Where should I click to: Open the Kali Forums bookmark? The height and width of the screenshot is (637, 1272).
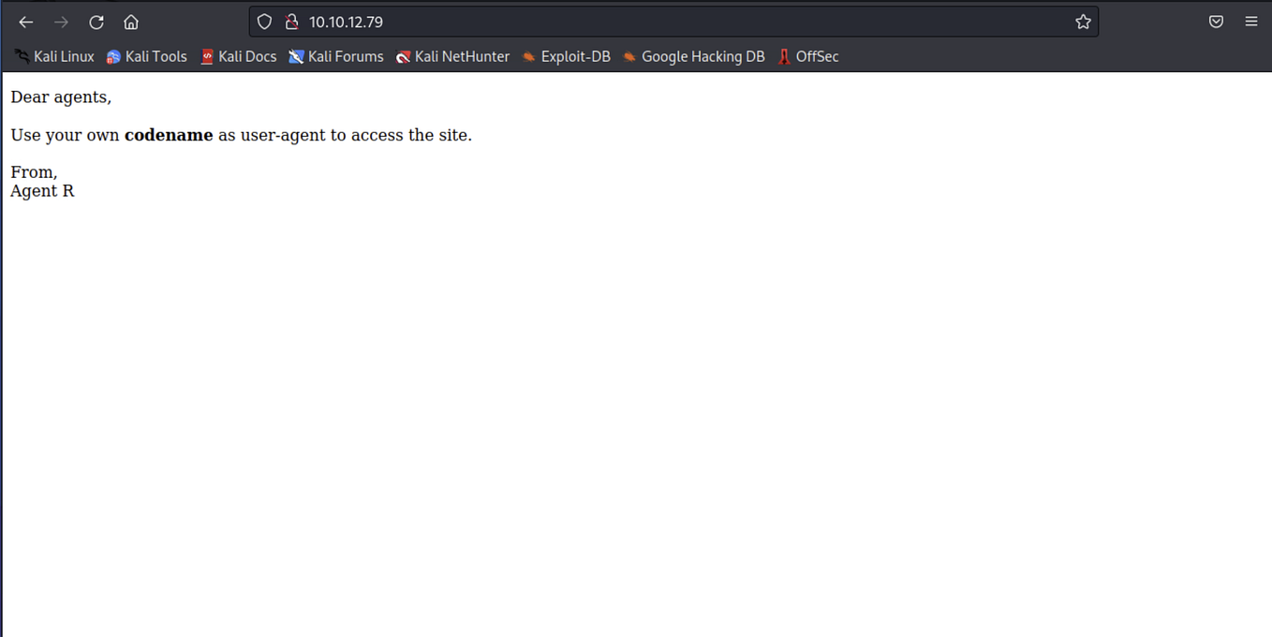point(335,56)
